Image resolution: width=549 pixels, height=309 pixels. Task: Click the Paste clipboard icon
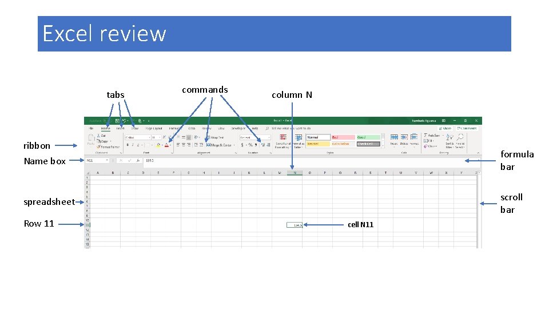(91, 138)
